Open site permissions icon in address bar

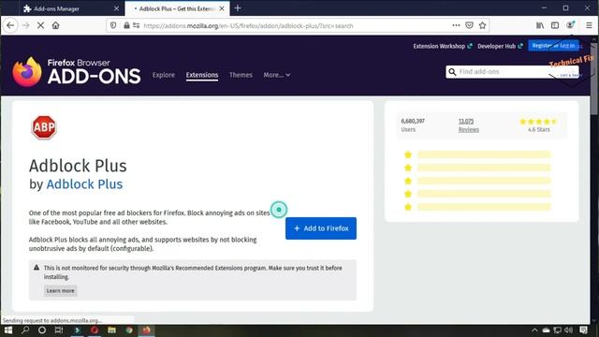136,25
